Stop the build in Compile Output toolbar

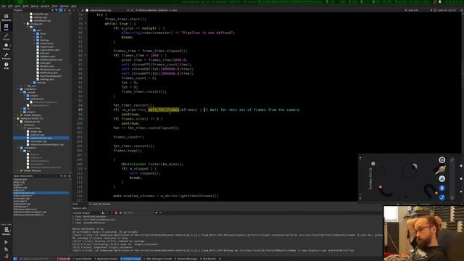tap(116, 212)
